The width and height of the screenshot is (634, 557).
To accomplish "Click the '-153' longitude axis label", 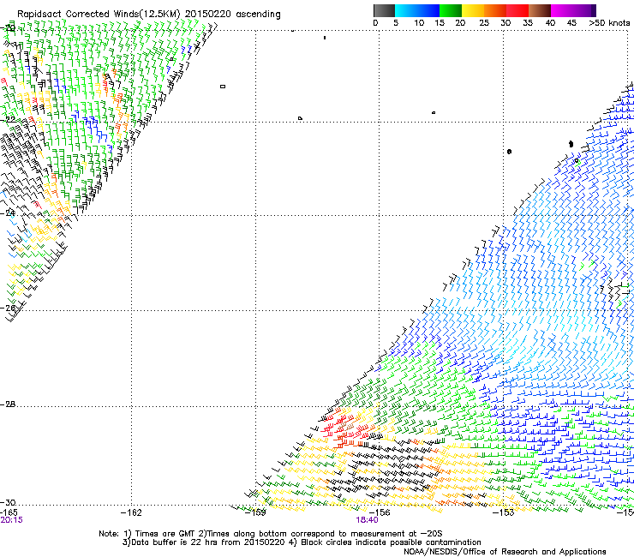I will coord(504,512).
